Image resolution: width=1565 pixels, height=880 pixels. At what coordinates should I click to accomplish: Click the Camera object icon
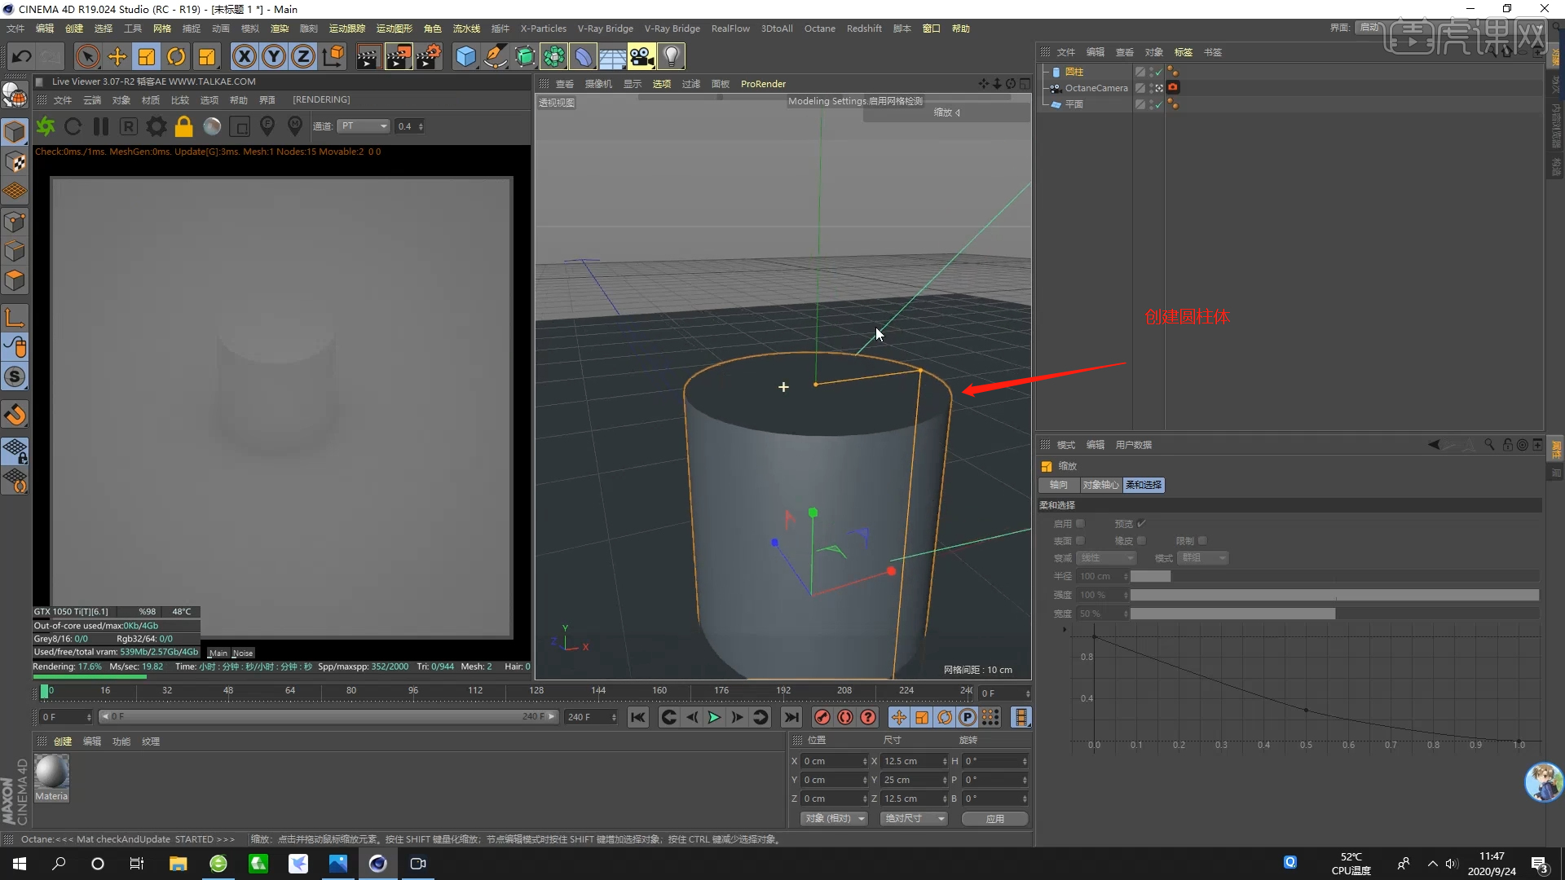click(x=641, y=56)
